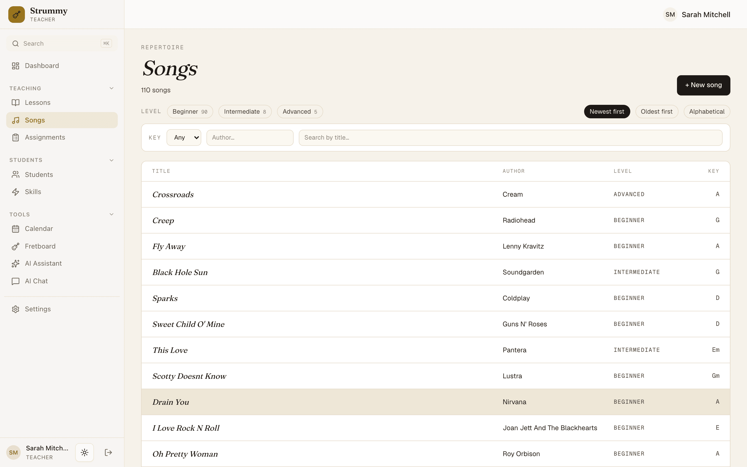Click the Key column header
The image size is (747, 467).
pos(713,171)
